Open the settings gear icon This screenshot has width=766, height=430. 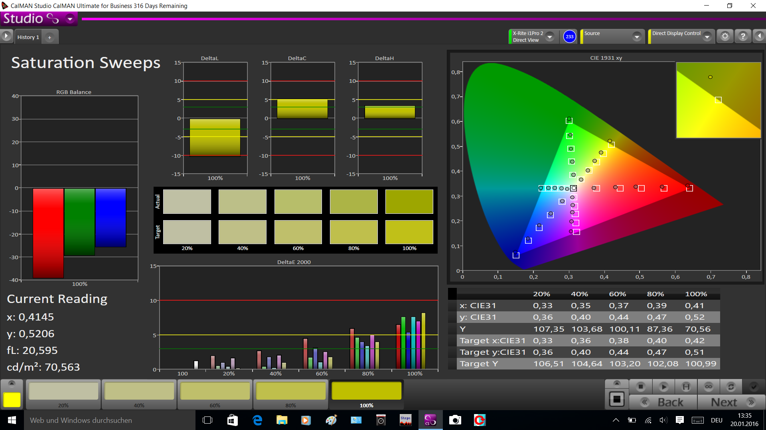[725, 36]
